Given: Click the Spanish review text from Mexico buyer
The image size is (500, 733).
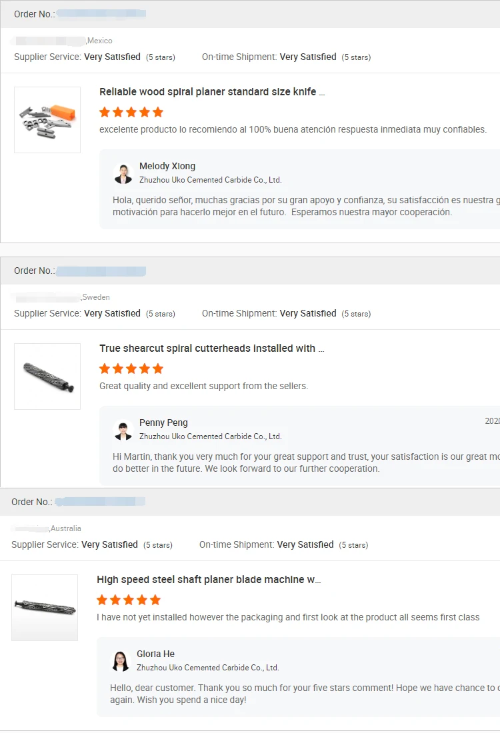Looking at the screenshot, I should click(293, 129).
